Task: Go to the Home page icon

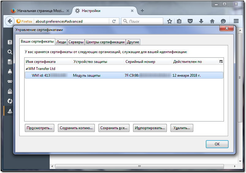Action: point(212,21)
